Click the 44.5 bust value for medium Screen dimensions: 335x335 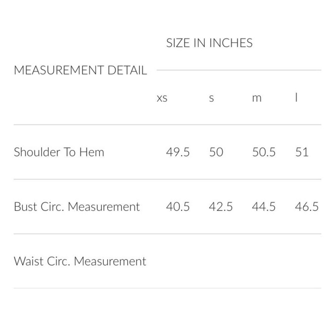264,207
